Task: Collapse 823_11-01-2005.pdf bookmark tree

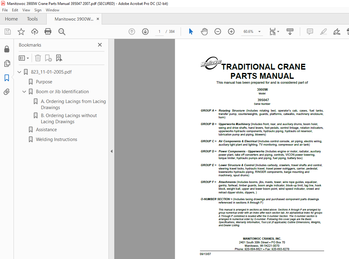Action: click(19, 72)
